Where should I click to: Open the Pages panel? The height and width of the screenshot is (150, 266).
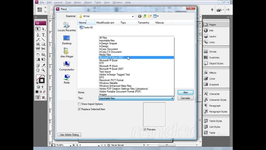tap(216, 25)
